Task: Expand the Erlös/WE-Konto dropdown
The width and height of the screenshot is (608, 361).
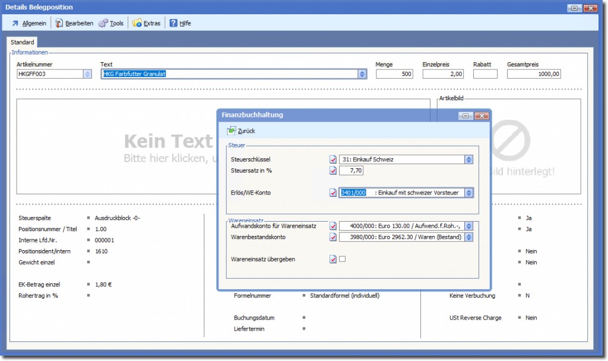Action: tap(468, 193)
